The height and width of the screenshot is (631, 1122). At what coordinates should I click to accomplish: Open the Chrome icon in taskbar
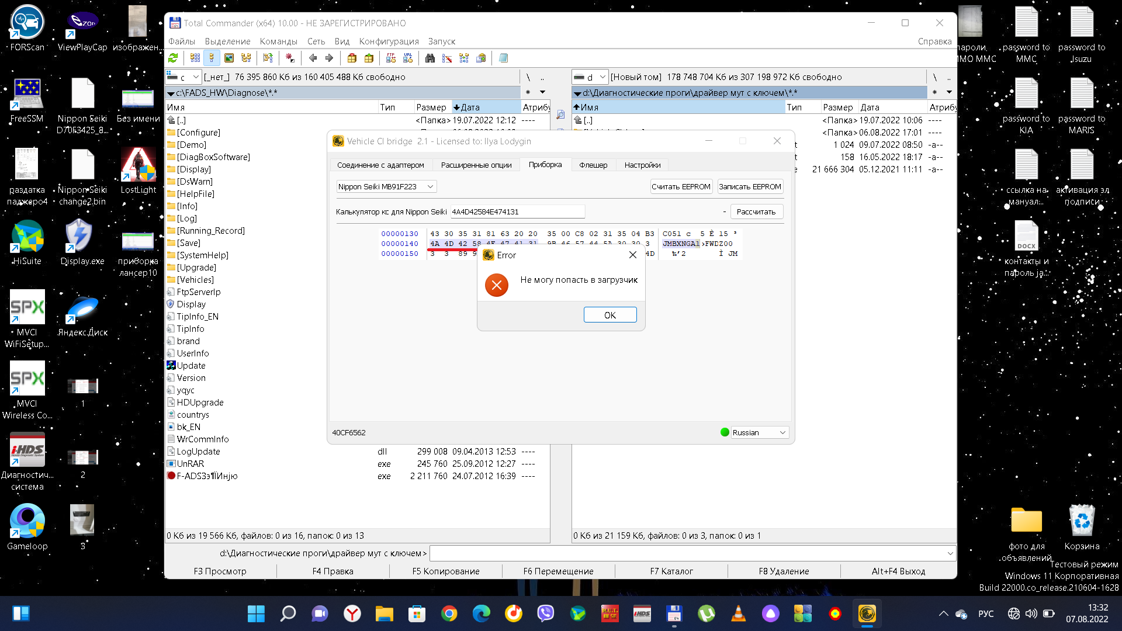pyautogui.click(x=449, y=613)
